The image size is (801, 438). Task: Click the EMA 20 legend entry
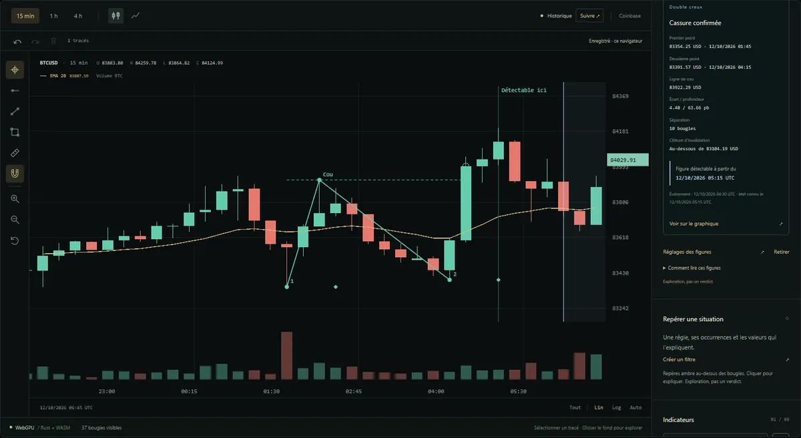65,76
